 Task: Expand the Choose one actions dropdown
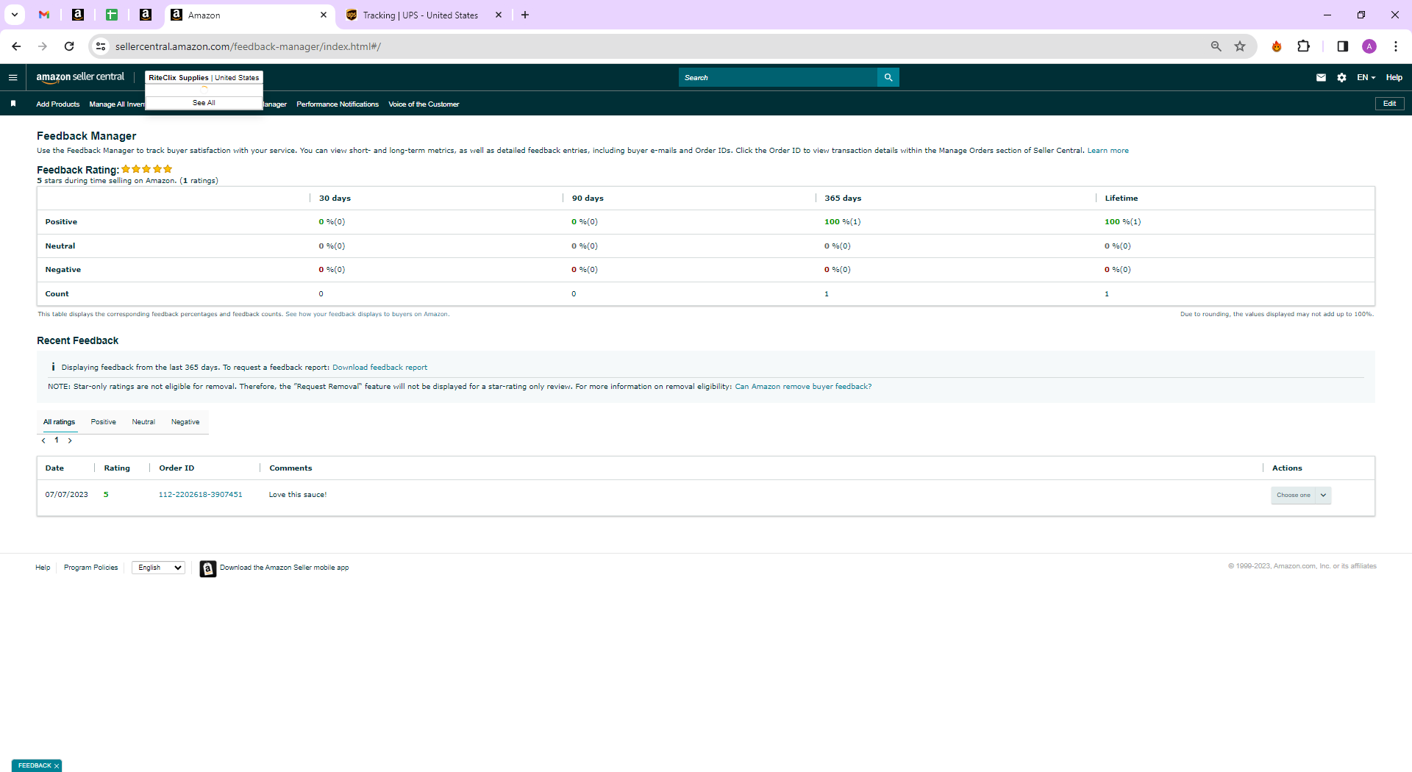coord(1301,495)
